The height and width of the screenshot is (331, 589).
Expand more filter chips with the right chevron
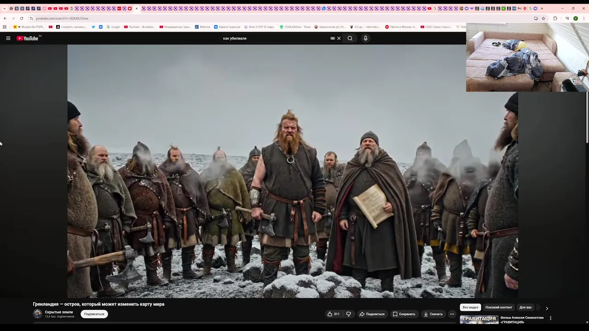[547, 308]
